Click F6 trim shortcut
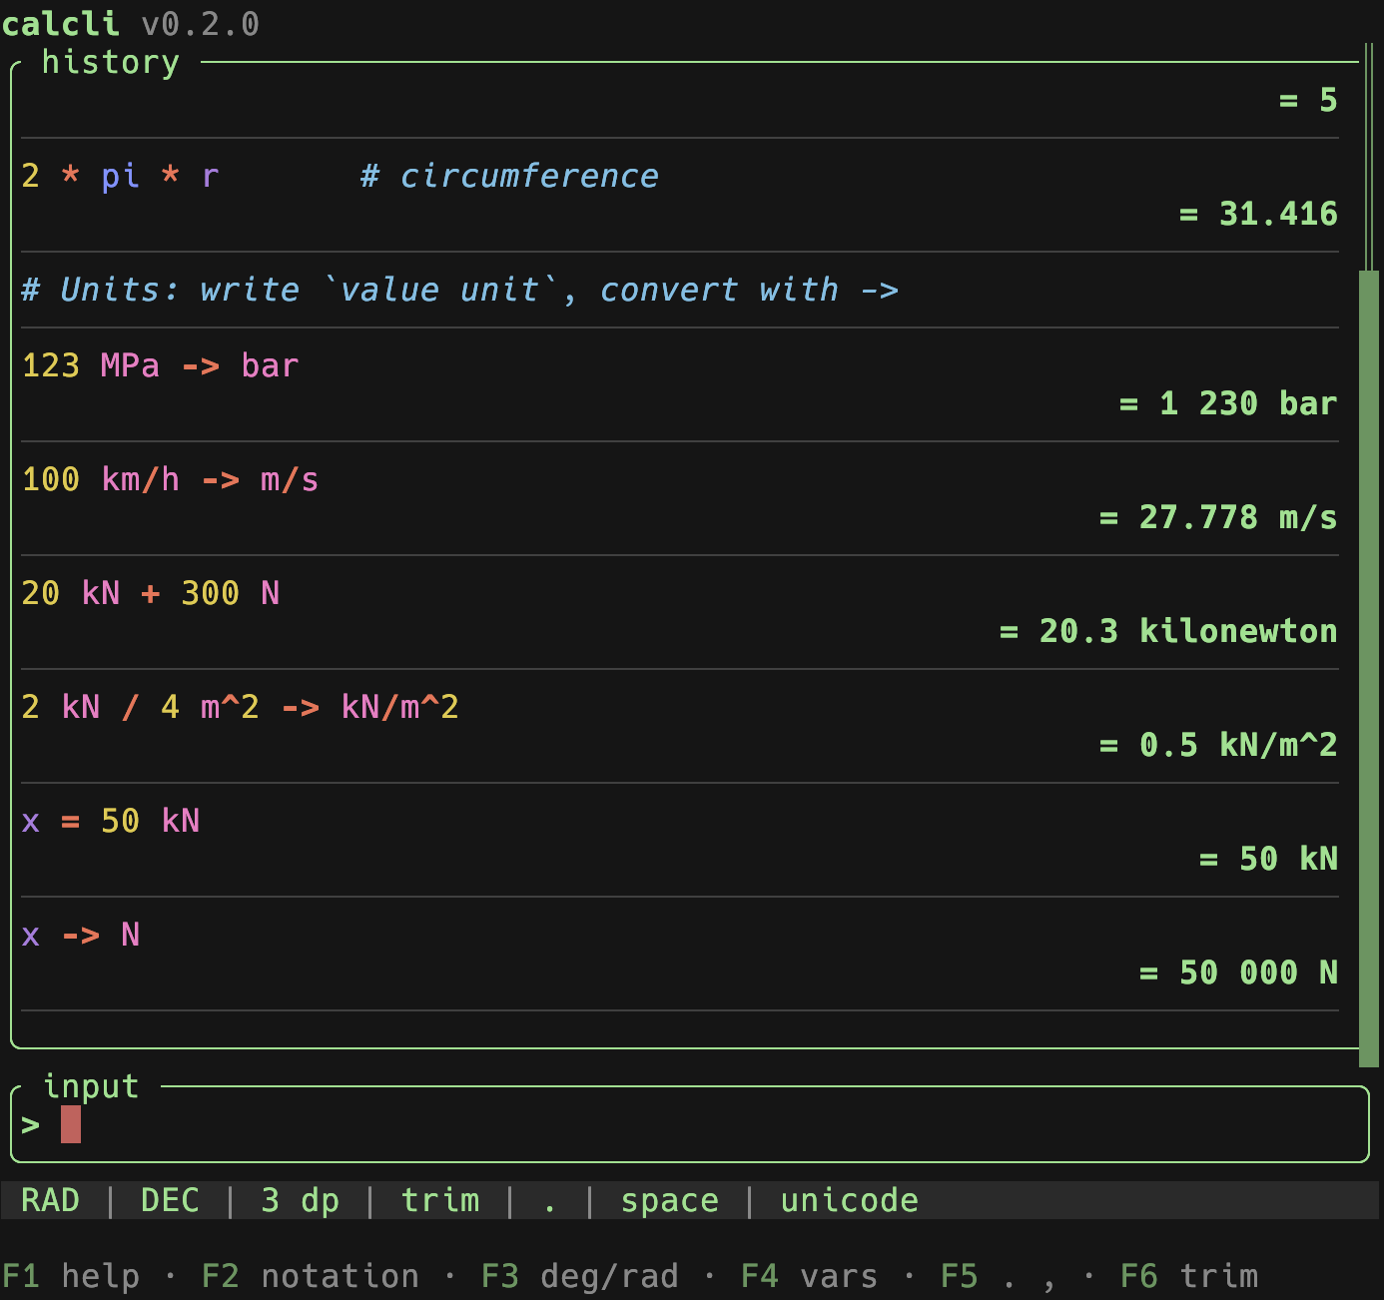Screen dimensions: 1384x1300 click(x=1189, y=1276)
